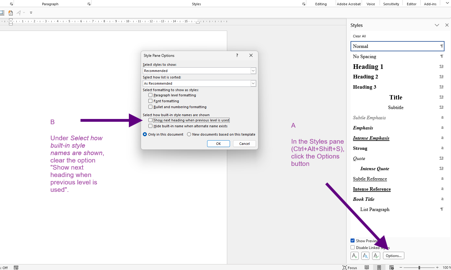Click OK in Style Pane Options
451x270 pixels.
point(219,144)
